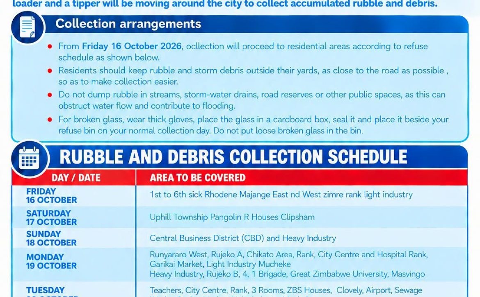The height and width of the screenshot is (297, 480).
Task: Click the line starting 'Runyararo West, Rujeko A'
Action: click(x=289, y=254)
